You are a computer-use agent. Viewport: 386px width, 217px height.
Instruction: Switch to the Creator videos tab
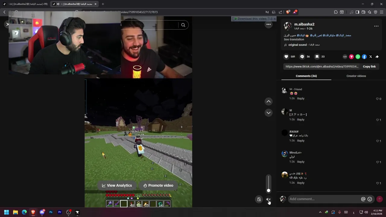[x=356, y=76]
